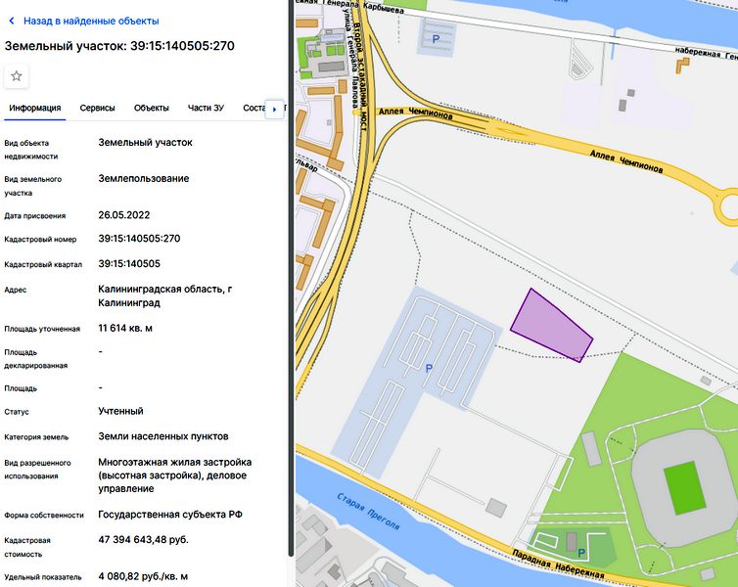
Task: Select the purple highlighted land parcel
Action: (x=550, y=325)
